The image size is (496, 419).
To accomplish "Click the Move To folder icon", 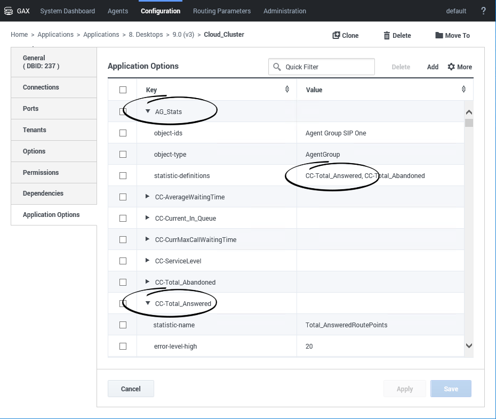I will tap(439, 35).
